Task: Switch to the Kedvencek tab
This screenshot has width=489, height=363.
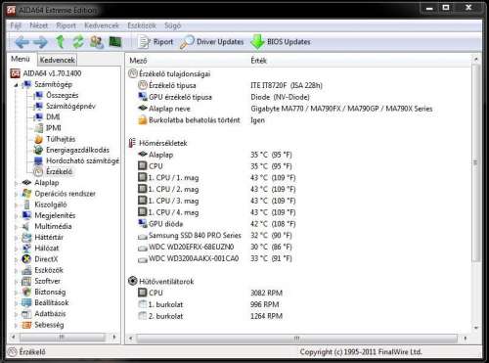Action: click(x=58, y=60)
